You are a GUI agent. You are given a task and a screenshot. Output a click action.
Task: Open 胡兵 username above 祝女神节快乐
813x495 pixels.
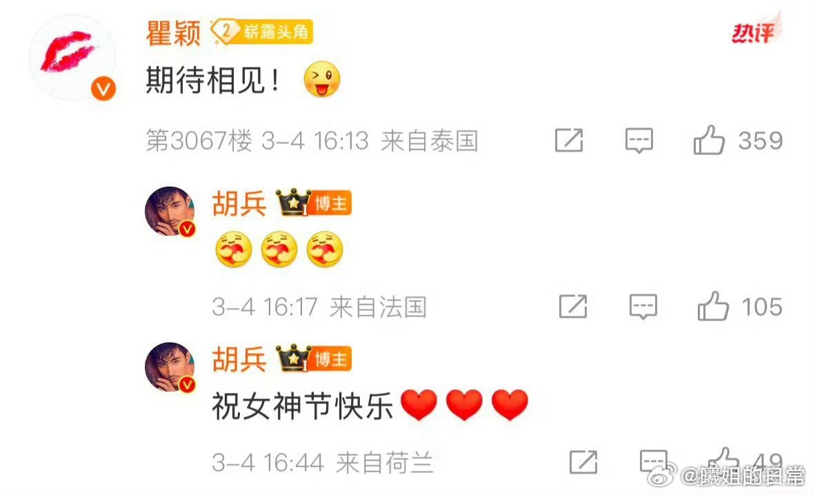click(x=239, y=358)
